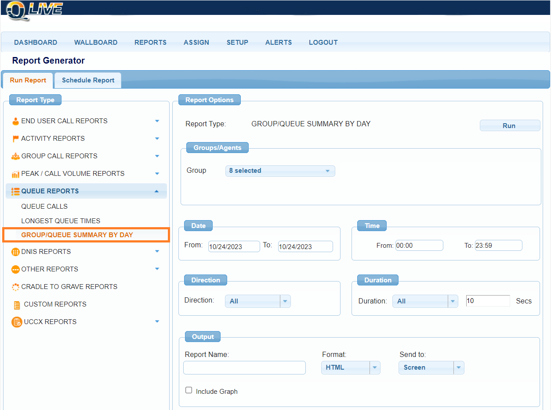The height and width of the screenshot is (410, 551).
Task: Select the QUEUE CALLS report
Action: [x=44, y=207]
